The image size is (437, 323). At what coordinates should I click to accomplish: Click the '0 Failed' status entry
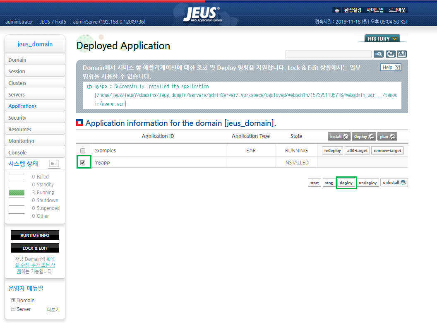click(40, 176)
